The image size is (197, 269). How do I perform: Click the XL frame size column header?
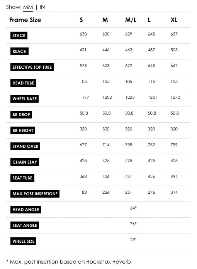pyautogui.click(x=174, y=20)
